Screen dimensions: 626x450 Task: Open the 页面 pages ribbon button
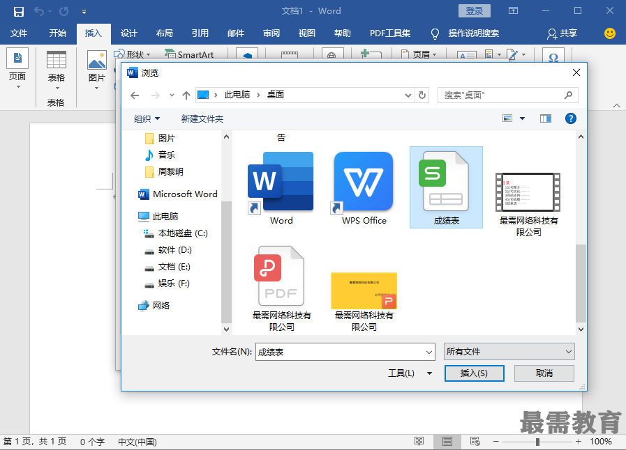coord(17,68)
